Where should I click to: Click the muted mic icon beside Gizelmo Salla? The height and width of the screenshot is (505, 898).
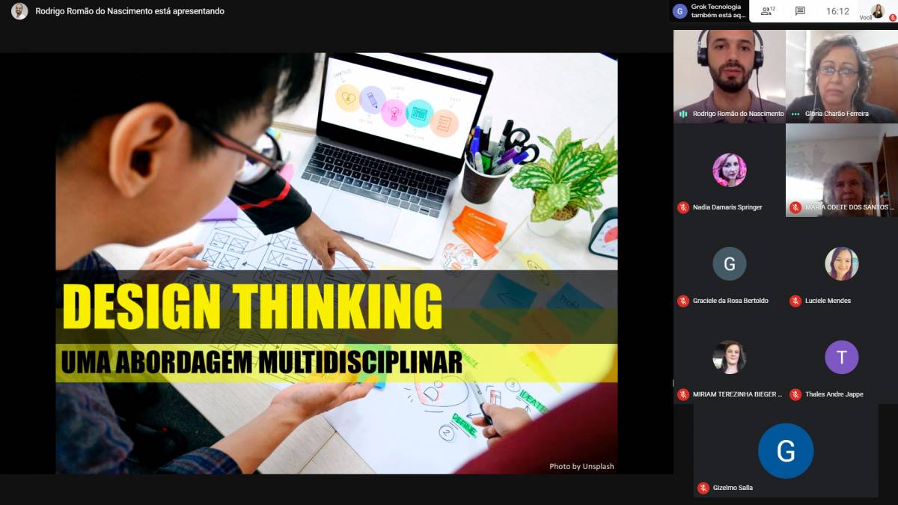coord(703,488)
